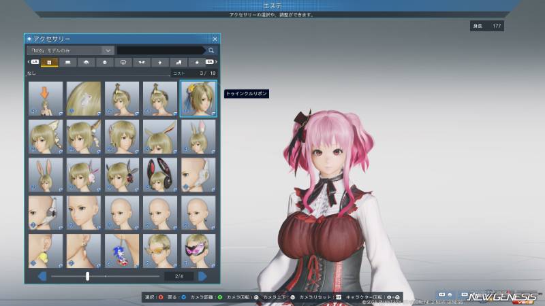Go to next page with blue right arrow
The width and height of the screenshot is (545, 306).
(202, 276)
